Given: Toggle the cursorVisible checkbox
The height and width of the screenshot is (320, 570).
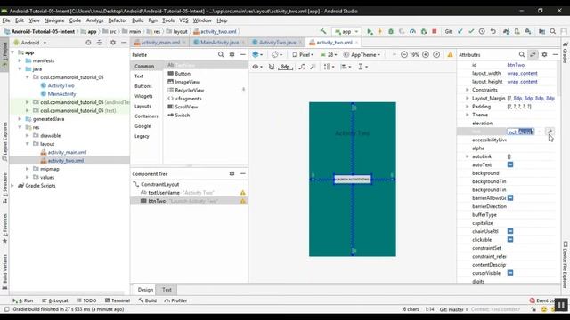Looking at the screenshot, I should [x=510, y=273].
